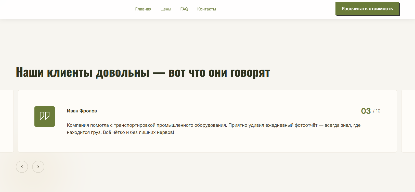
Task: Click the slide counter number 03
Action: [366, 111]
